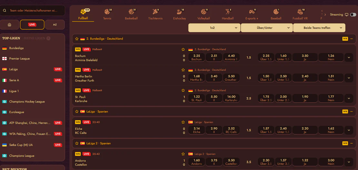Switch to the MEINE LIGEN tab
Image resolution: width=358 pixels, height=170 pixels.
[34, 38]
